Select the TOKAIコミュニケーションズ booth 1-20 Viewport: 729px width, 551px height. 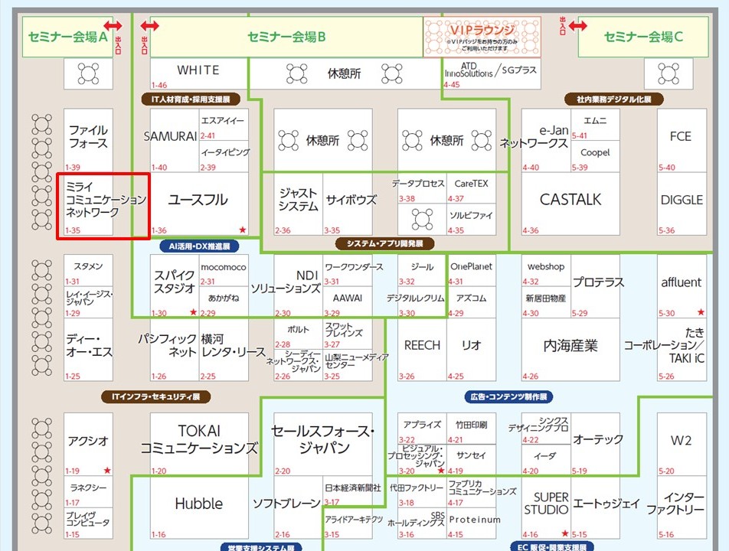199,444
